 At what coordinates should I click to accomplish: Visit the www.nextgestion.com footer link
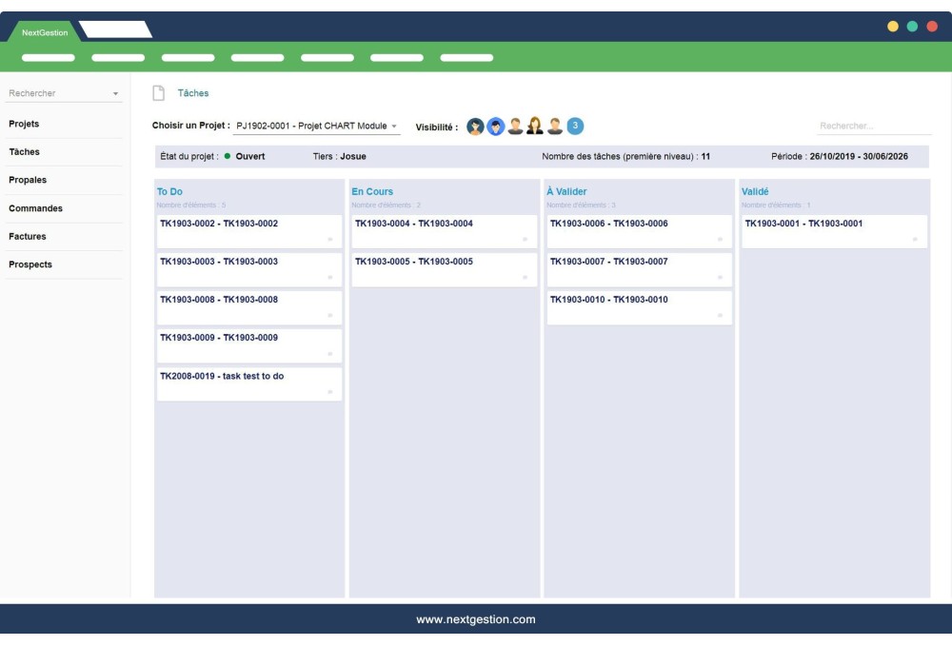(476, 617)
